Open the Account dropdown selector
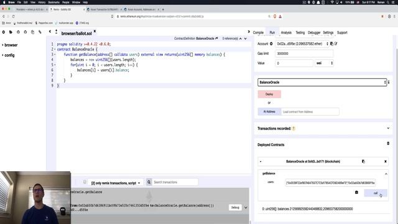 tap(302, 44)
